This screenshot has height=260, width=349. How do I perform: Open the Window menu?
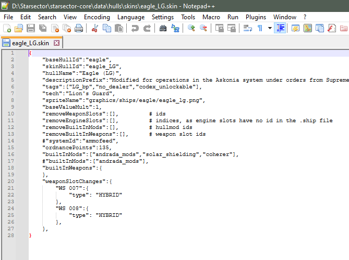(285, 17)
